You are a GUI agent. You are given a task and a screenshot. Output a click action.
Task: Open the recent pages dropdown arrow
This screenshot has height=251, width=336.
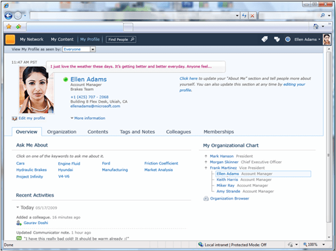click(25, 15)
